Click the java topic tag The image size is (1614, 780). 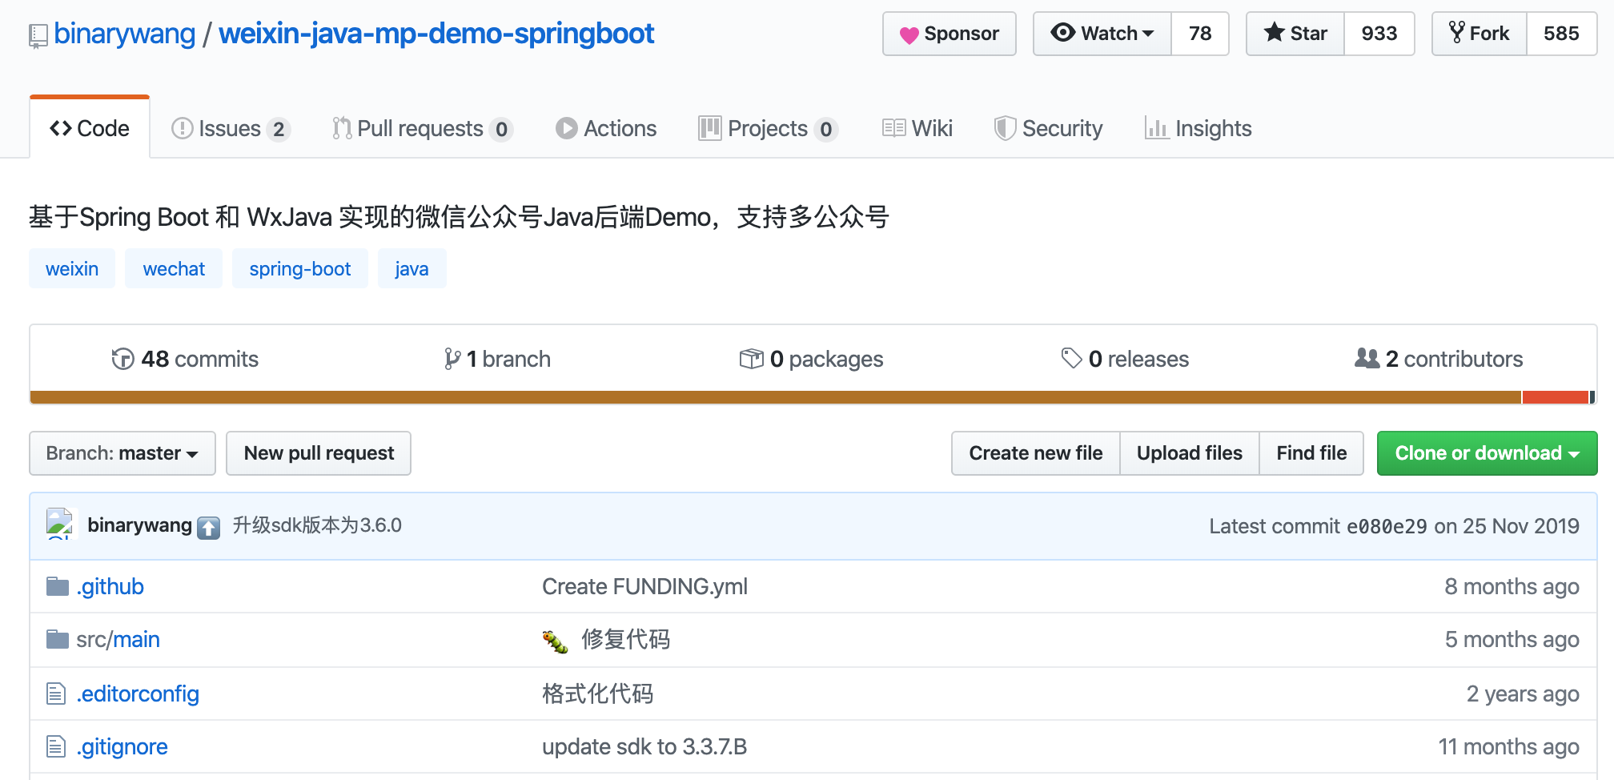412,268
